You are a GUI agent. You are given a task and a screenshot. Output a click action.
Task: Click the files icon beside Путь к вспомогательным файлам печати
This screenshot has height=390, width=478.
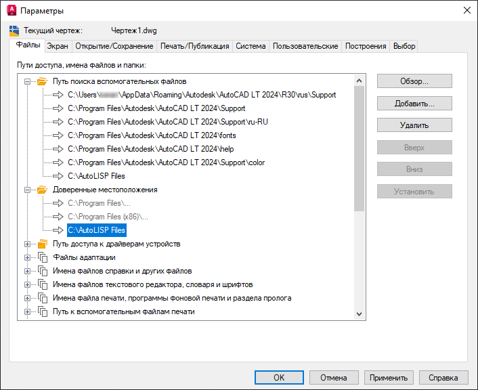tap(43, 311)
